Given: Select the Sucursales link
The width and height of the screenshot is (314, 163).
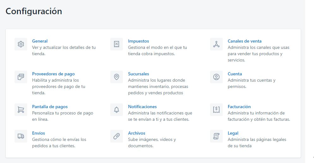Looking at the screenshot, I should tap(138, 74).
